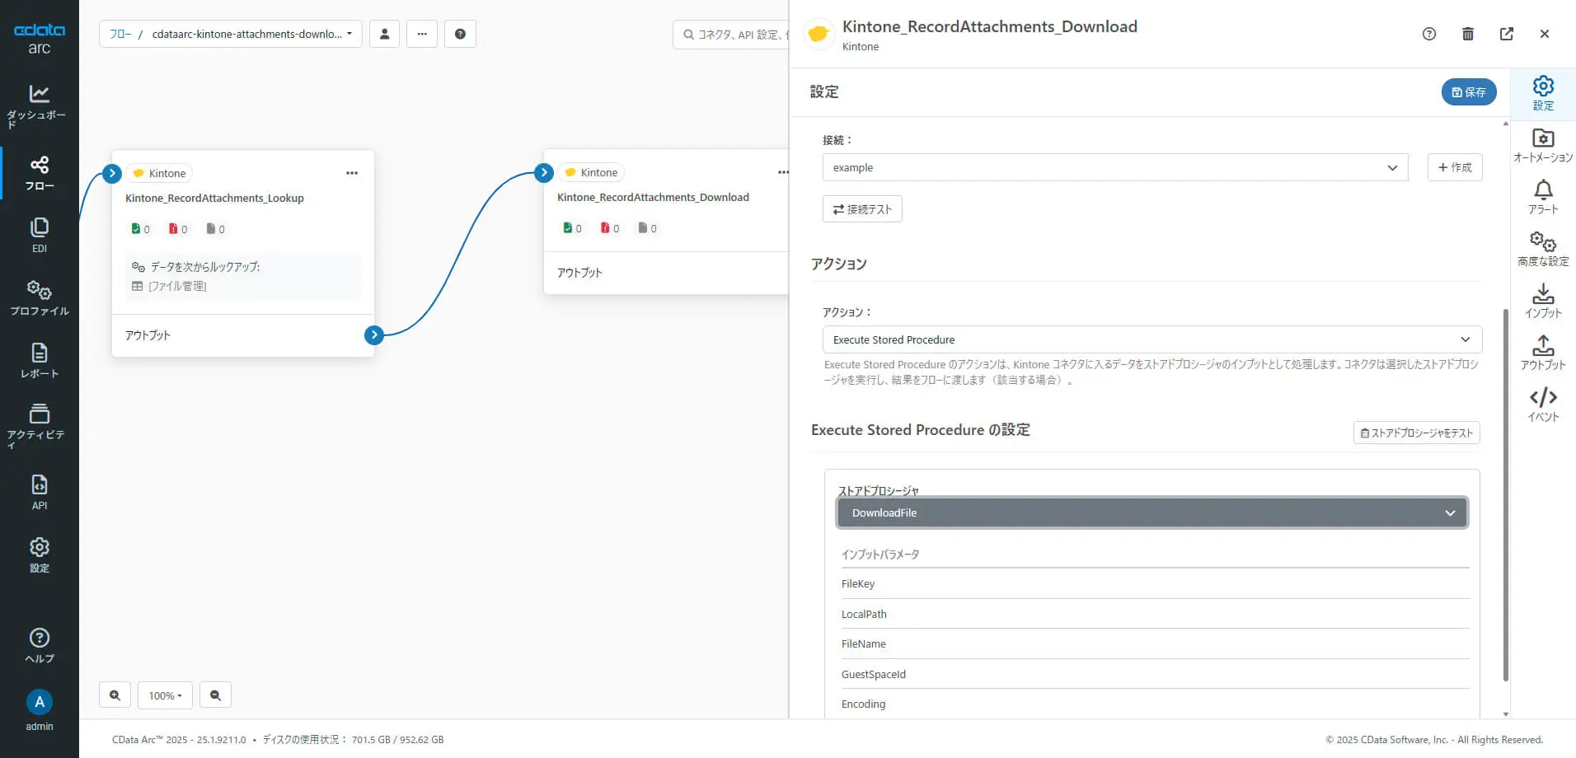This screenshot has width=1576, height=758.
Task: Open the Execute Stored Procedure action dropdown
Action: pos(1152,339)
